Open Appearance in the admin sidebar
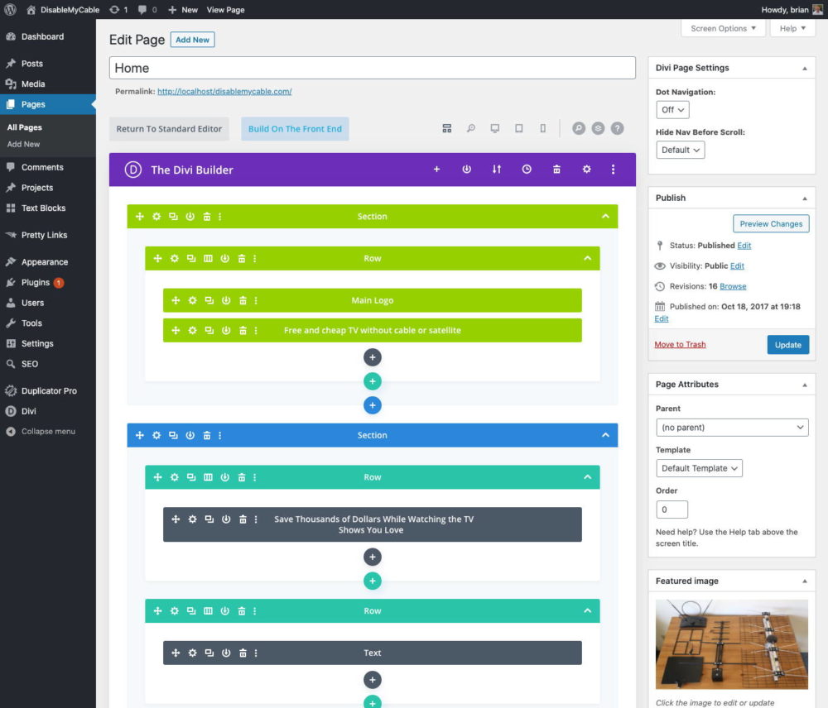Viewport: 828px width, 708px height. [x=45, y=262]
